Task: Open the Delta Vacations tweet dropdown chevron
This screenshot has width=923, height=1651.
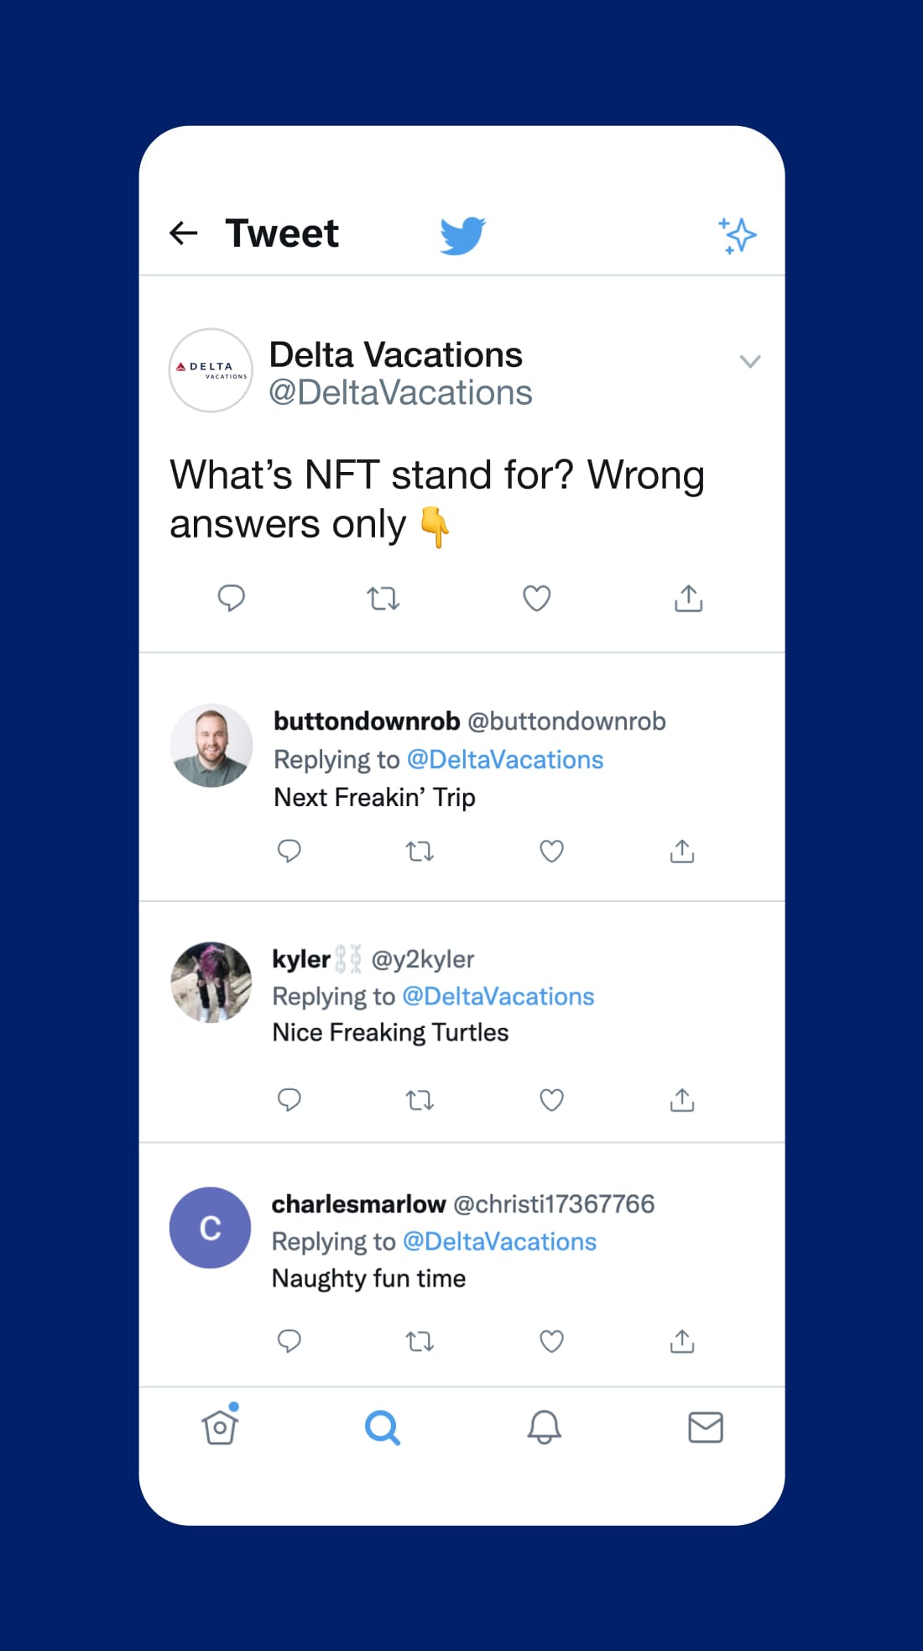Action: click(x=751, y=362)
